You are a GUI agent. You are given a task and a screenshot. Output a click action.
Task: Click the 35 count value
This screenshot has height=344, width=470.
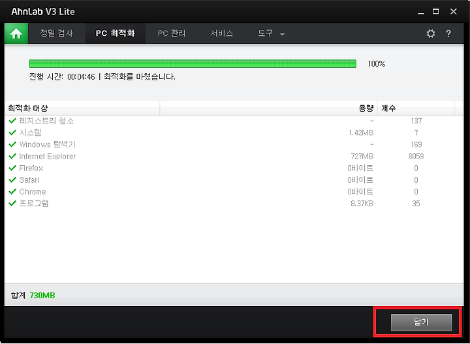coord(416,204)
